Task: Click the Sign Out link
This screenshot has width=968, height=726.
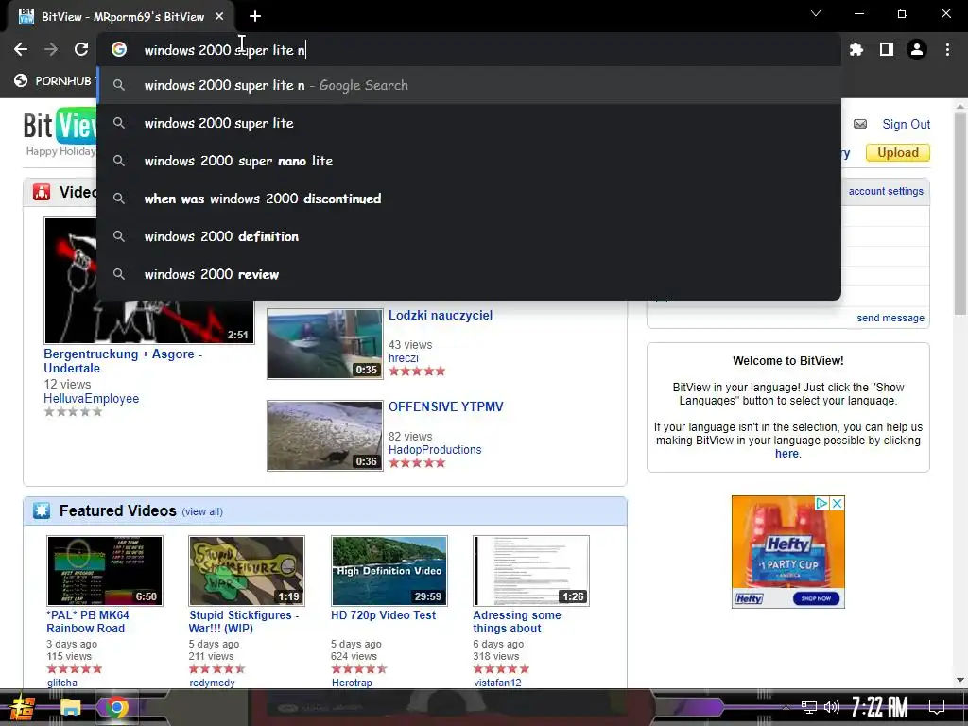Action: (x=906, y=124)
